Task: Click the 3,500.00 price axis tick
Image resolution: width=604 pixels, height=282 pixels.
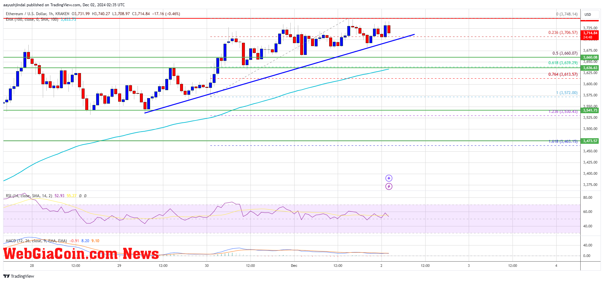Action: (590, 129)
